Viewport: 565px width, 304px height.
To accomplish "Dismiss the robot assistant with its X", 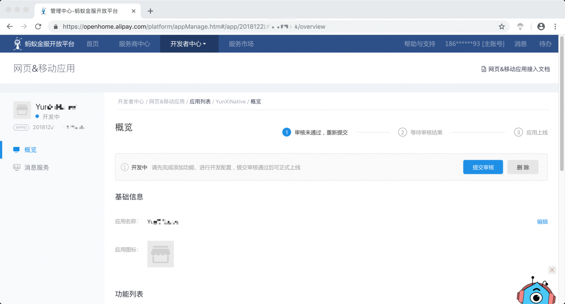I will tap(552, 270).
